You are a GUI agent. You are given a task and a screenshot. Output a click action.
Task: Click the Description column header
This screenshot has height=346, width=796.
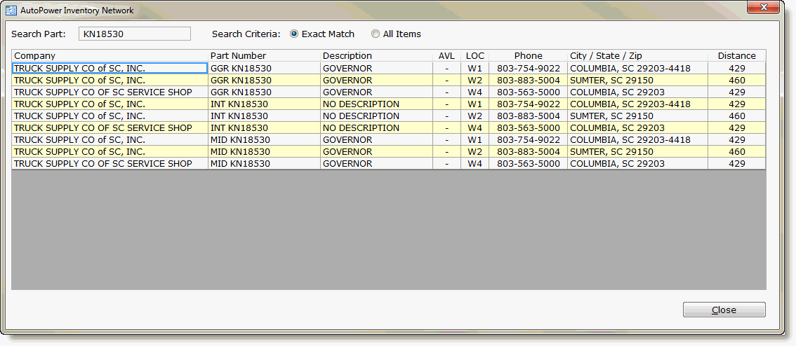376,56
